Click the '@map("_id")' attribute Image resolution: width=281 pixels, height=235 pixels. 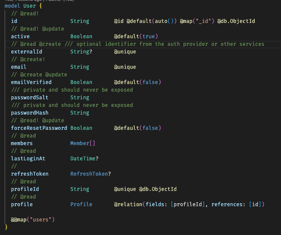pyautogui.click(x=197, y=21)
